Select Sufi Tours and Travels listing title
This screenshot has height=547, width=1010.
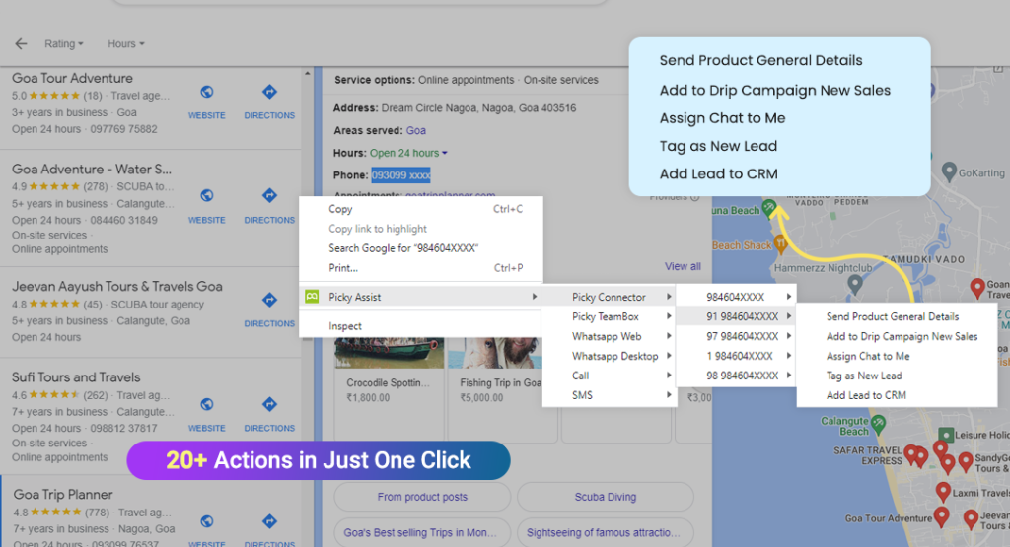tap(76, 377)
